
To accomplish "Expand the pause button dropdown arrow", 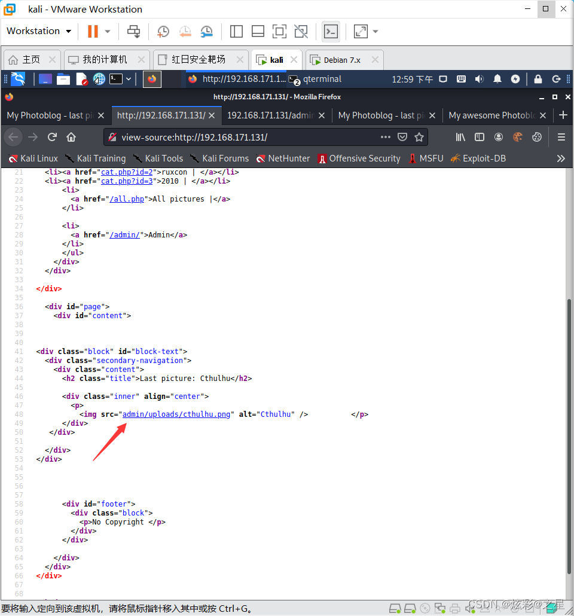I will 108,31.
